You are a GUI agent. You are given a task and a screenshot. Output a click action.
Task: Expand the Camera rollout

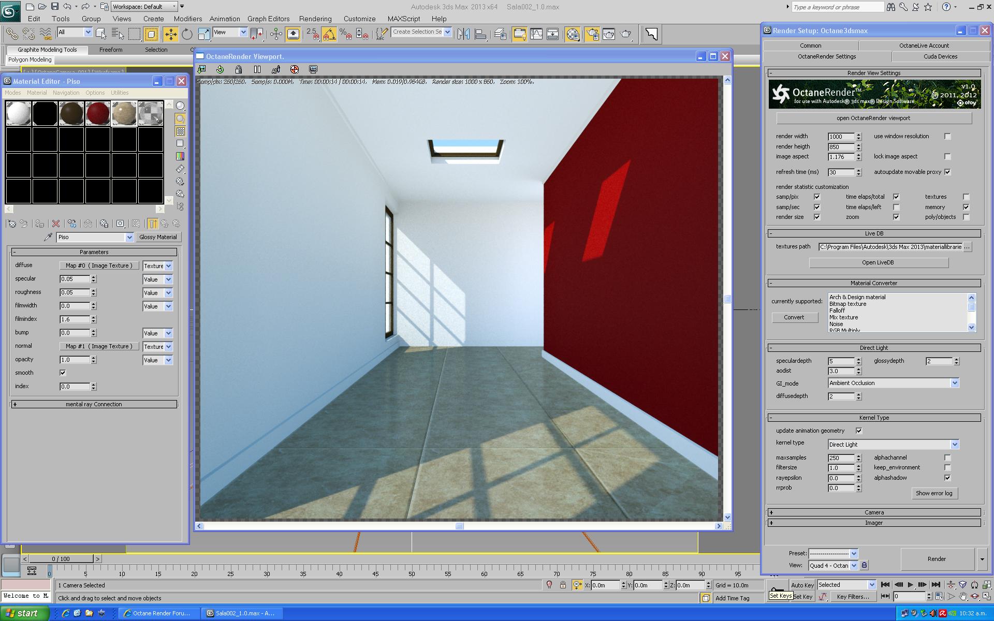pos(874,512)
